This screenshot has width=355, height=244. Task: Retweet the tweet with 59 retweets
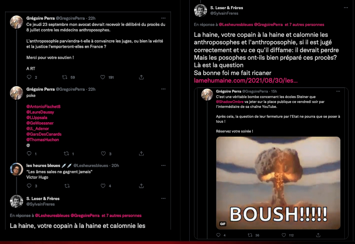(x=65, y=77)
